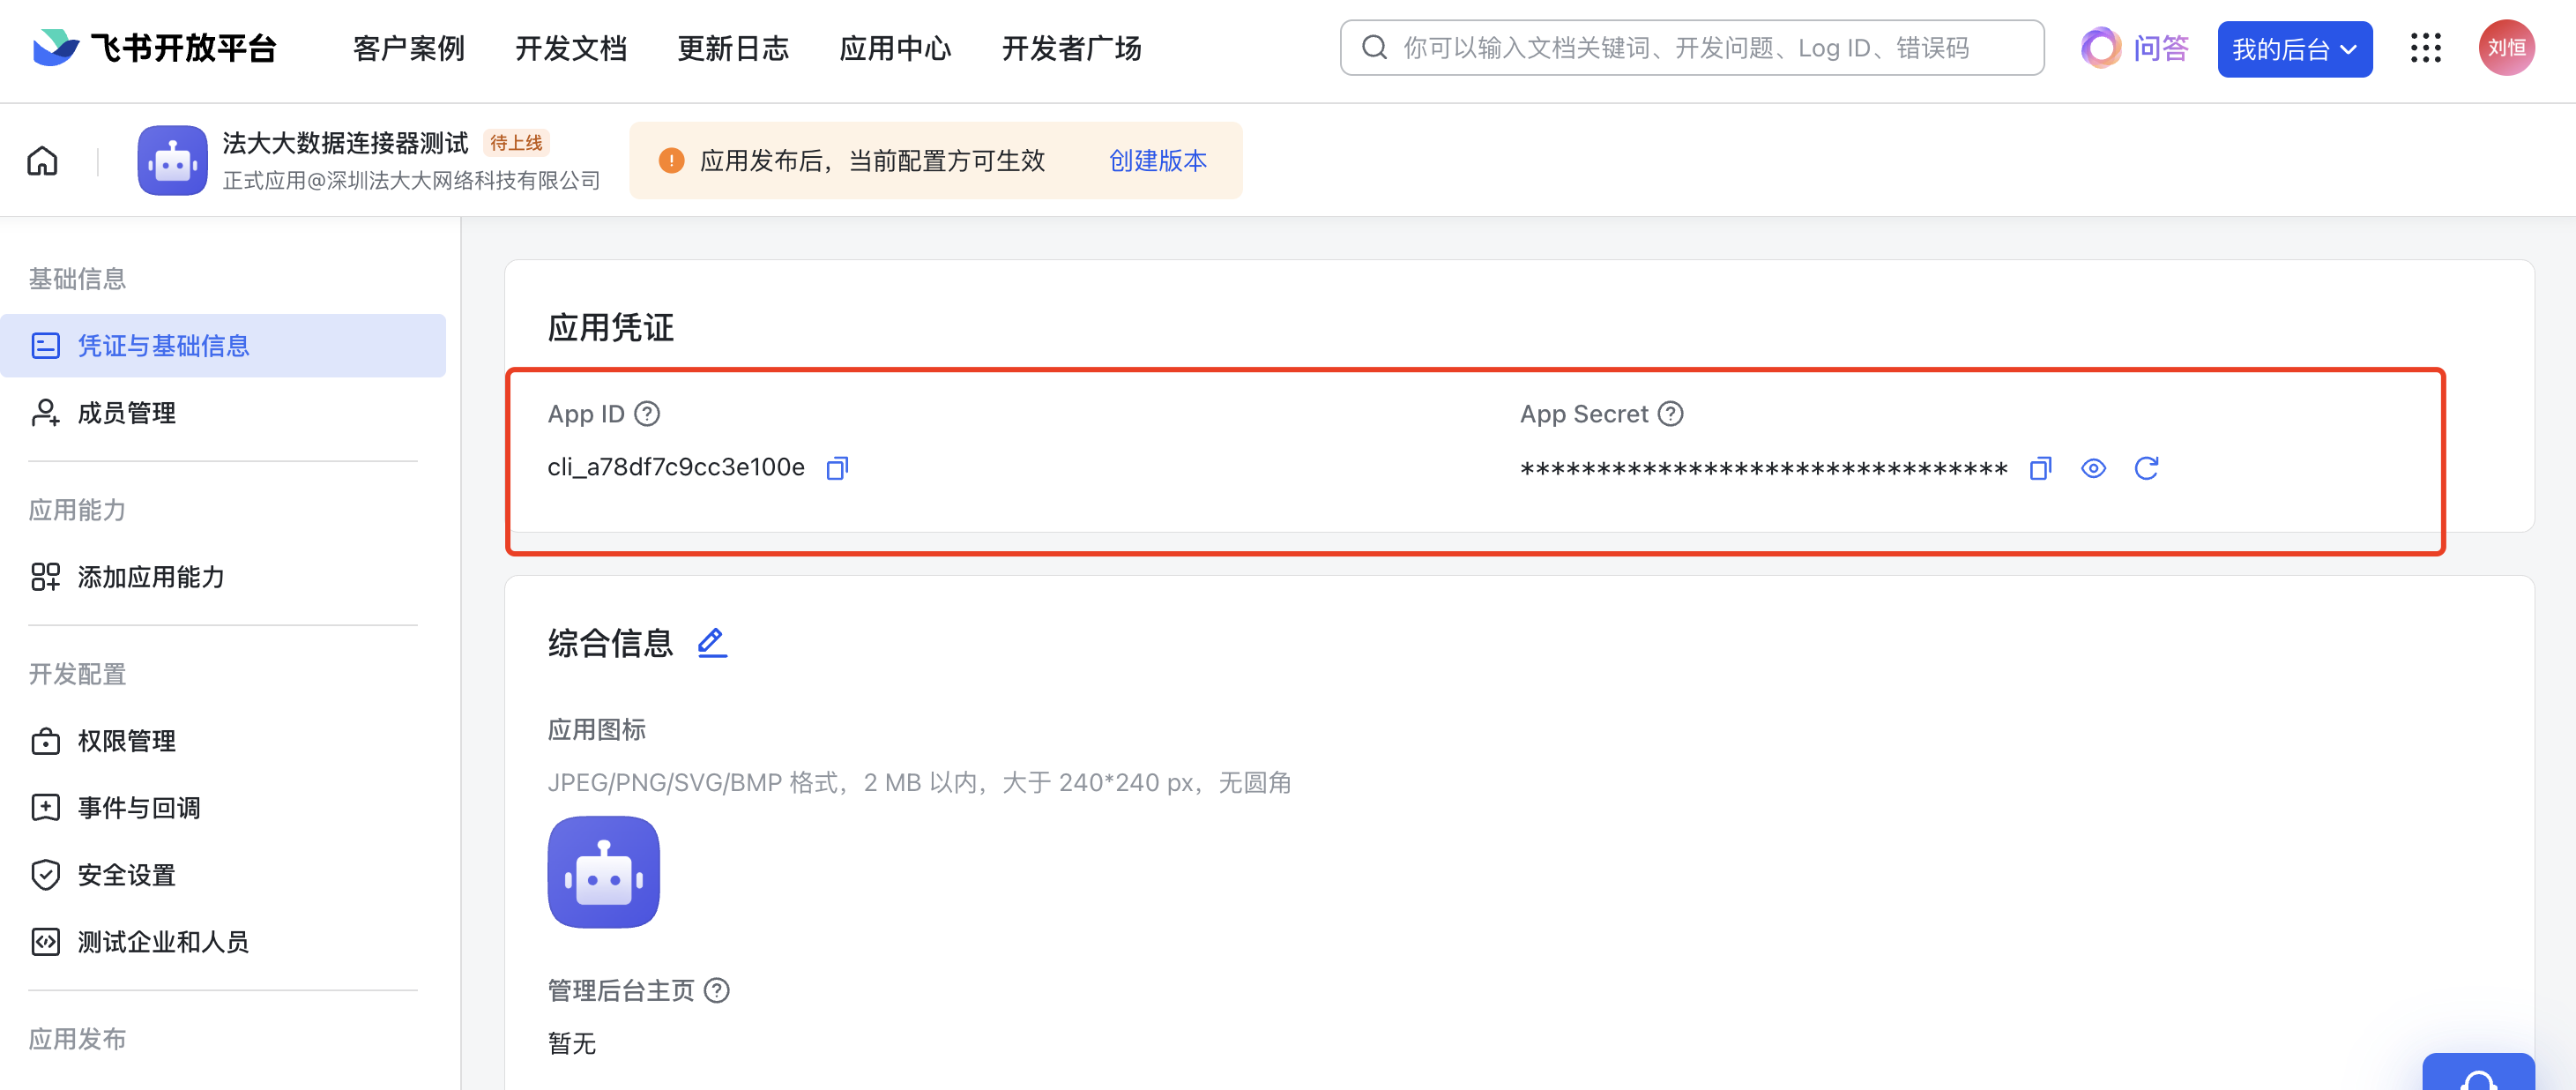The image size is (2576, 1090).
Task: Click the app robot icon in header
Action: tap(172, 160)
